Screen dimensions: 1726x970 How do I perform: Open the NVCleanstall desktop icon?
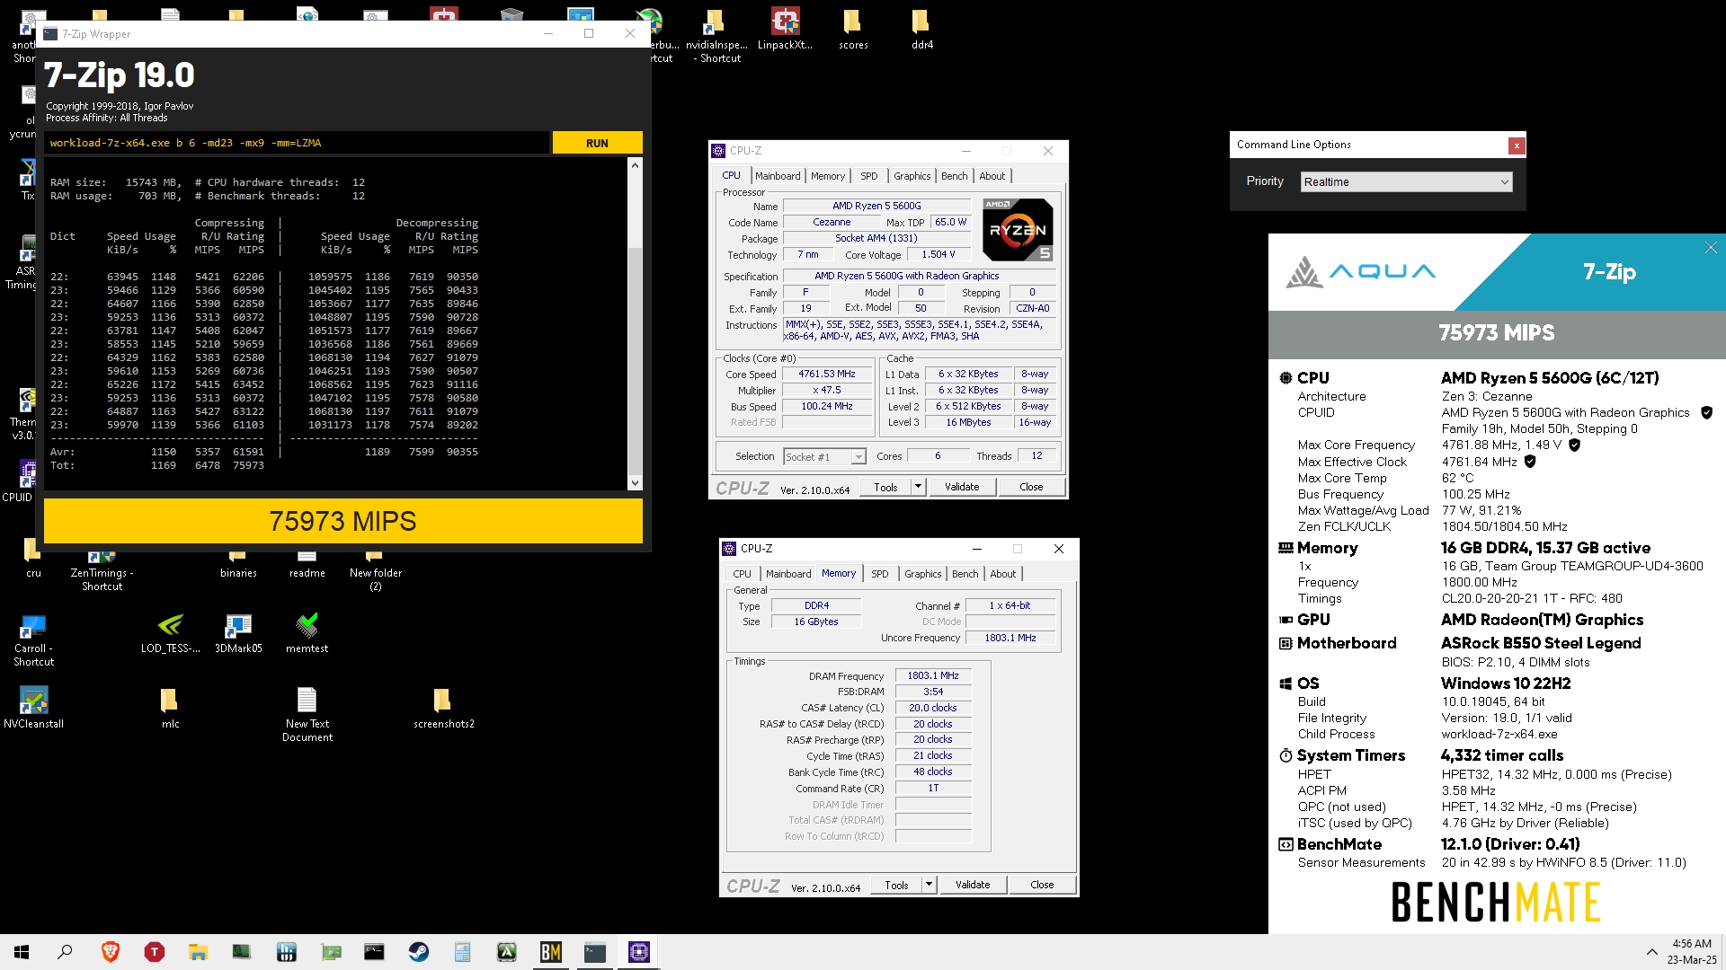tap(33, 708)
